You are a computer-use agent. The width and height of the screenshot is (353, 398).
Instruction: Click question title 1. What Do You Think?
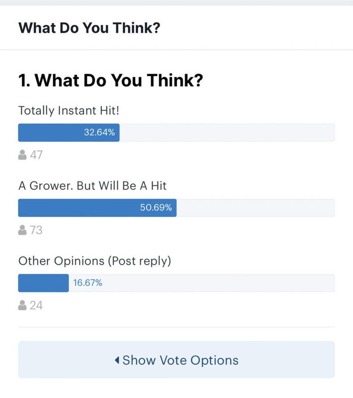coord(111,80)
